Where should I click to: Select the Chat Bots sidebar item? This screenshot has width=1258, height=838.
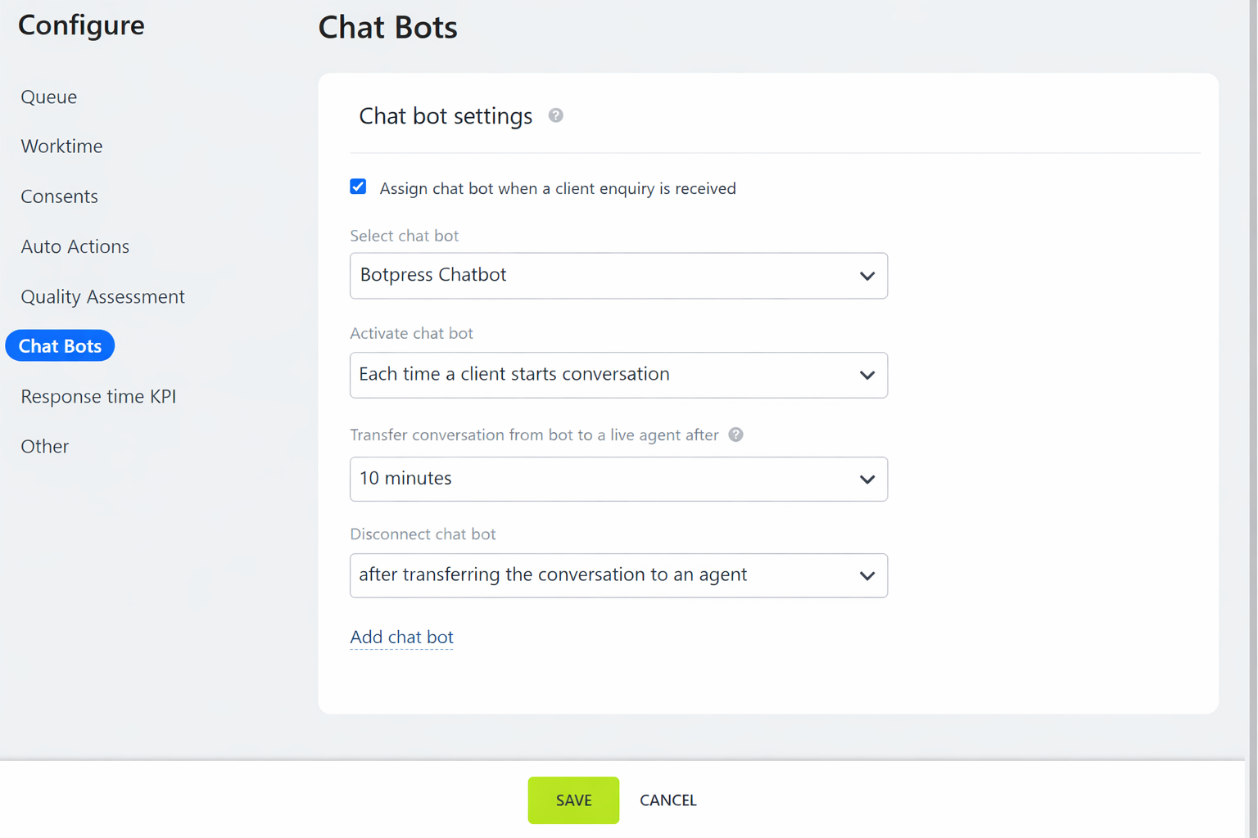(60, 346)
